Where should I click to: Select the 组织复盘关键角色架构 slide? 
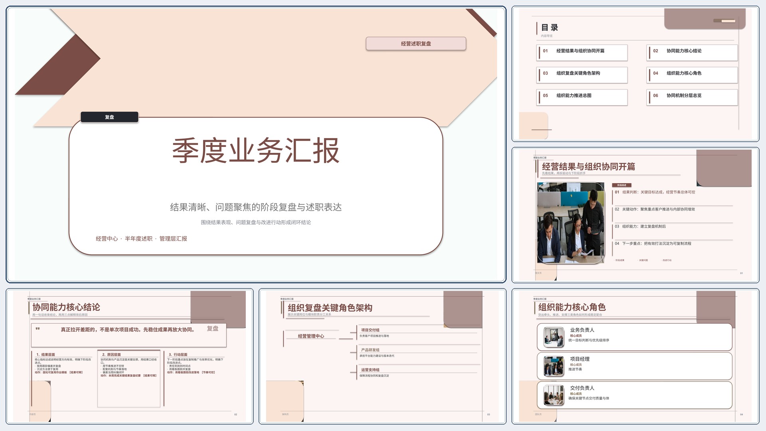point(382,356)
